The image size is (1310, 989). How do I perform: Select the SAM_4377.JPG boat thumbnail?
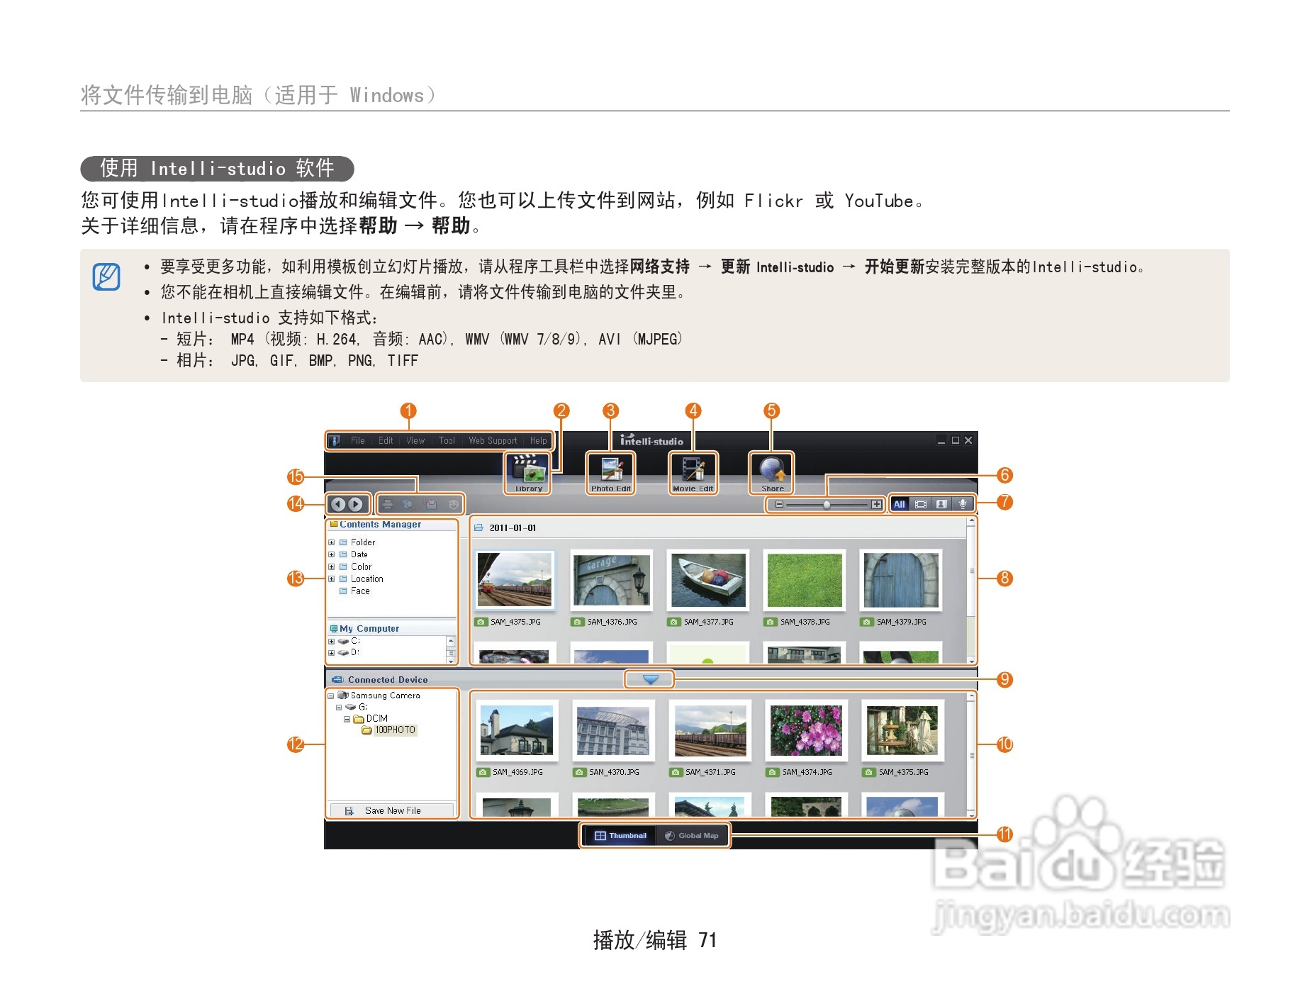click(x=708, y=580)
